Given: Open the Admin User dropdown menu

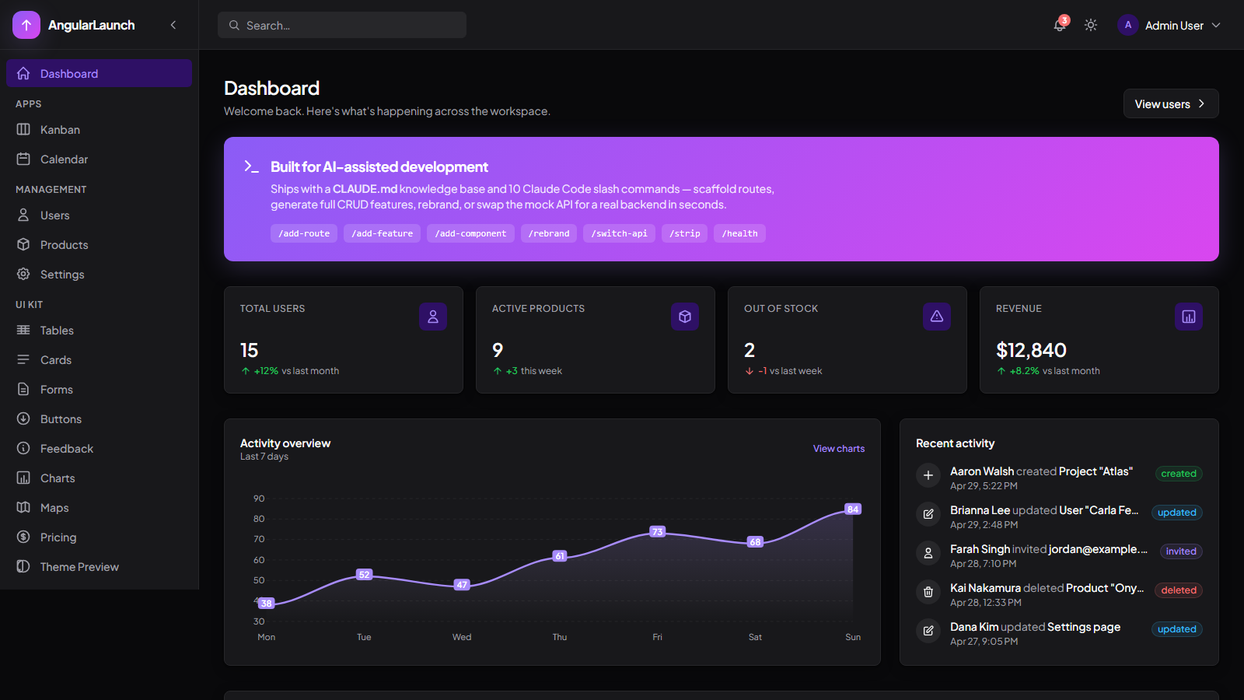Looking at the screenshot, I should [x=1169, y=25].
